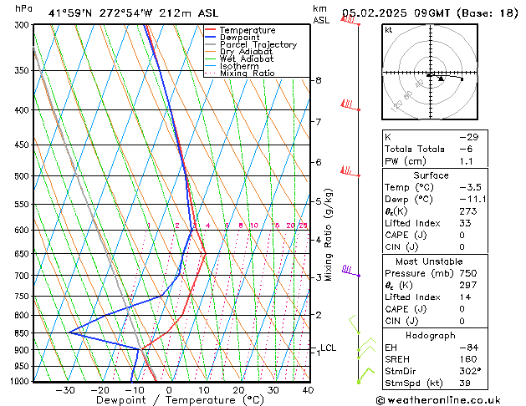Click the EH value -84
Viewport: 526px width, 406px height.
pyautogui.click(x=469, y=348)
